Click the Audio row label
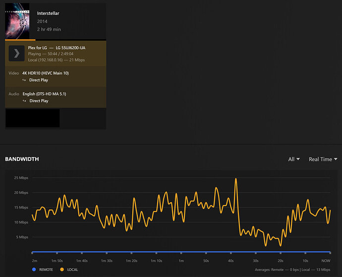Screen dimensions: 342x277 [14, 94]
